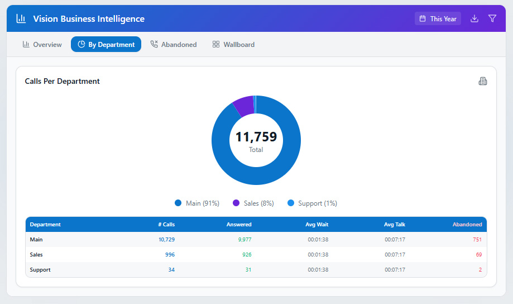Open the This Year date range dropdown

click(438, 18)
